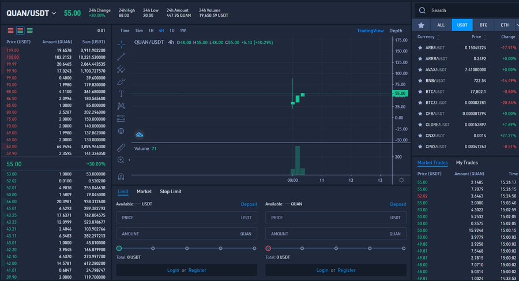
Task: Select the text annotation tool
Action: click(x=121, y=94)
